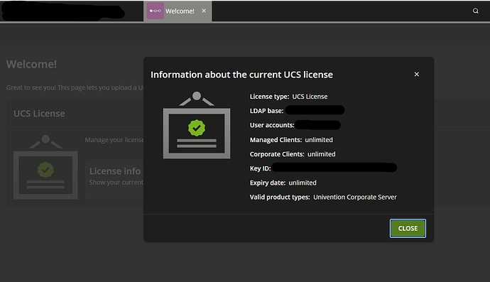490x282 pixels.
Task: Click the UCS License section heading
Action: [x=39, y=114]
